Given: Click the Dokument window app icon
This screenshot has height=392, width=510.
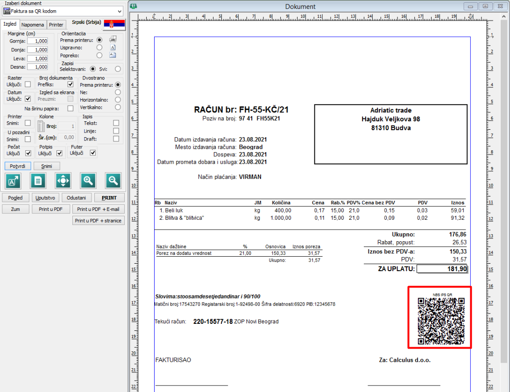Looking at the screenshot, I should [134, 6].
